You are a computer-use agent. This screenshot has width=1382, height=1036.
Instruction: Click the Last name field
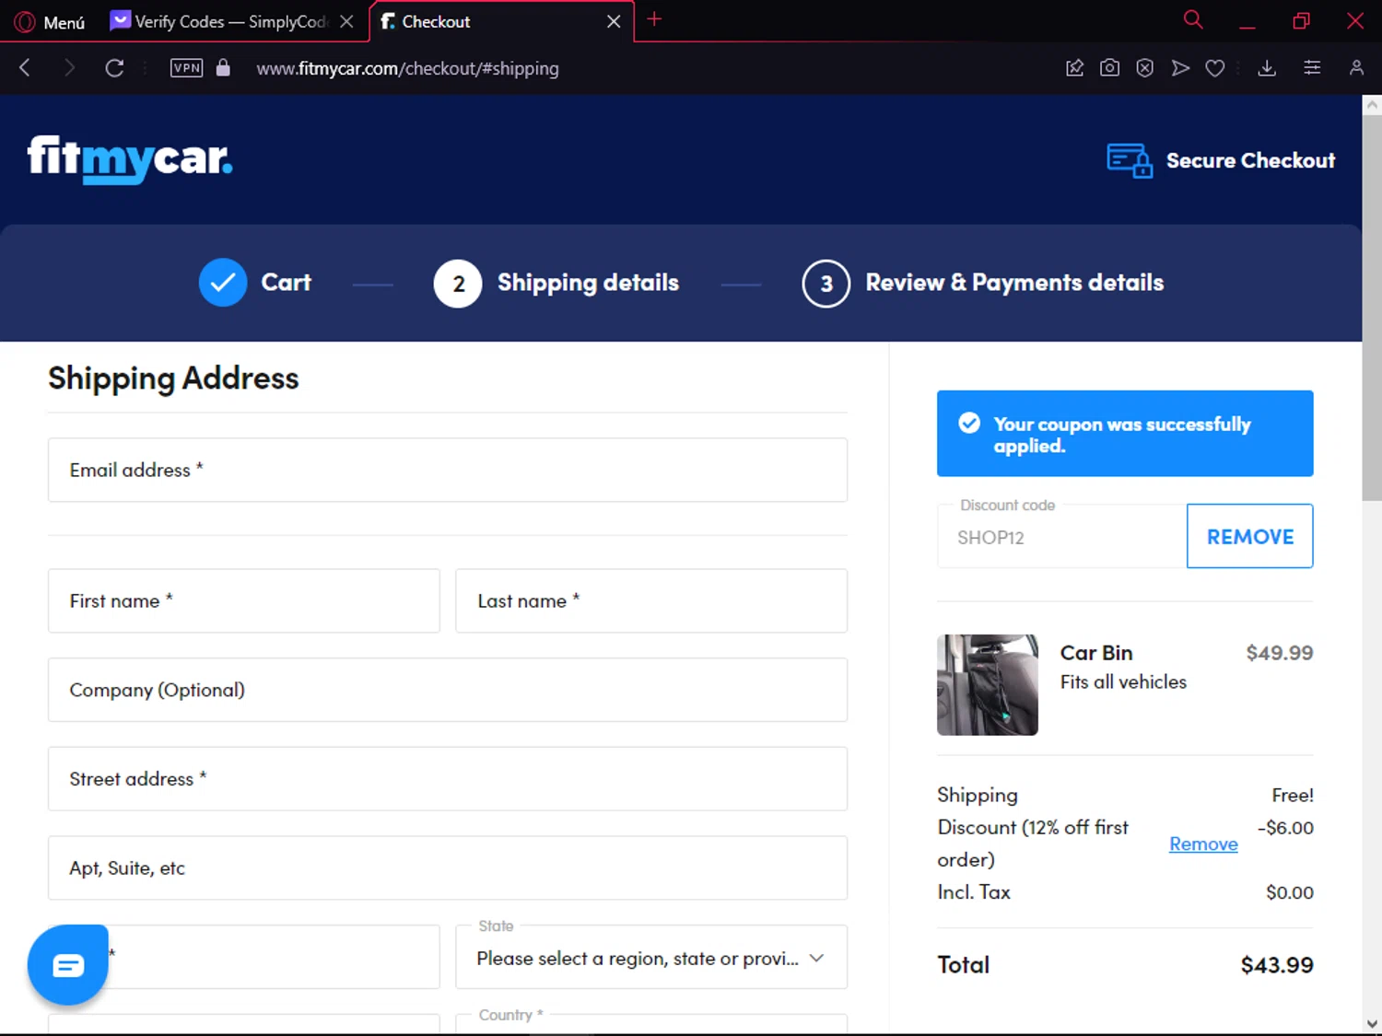[651, 600]
